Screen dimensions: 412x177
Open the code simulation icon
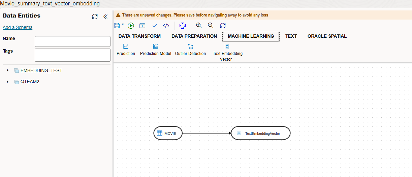166,26
